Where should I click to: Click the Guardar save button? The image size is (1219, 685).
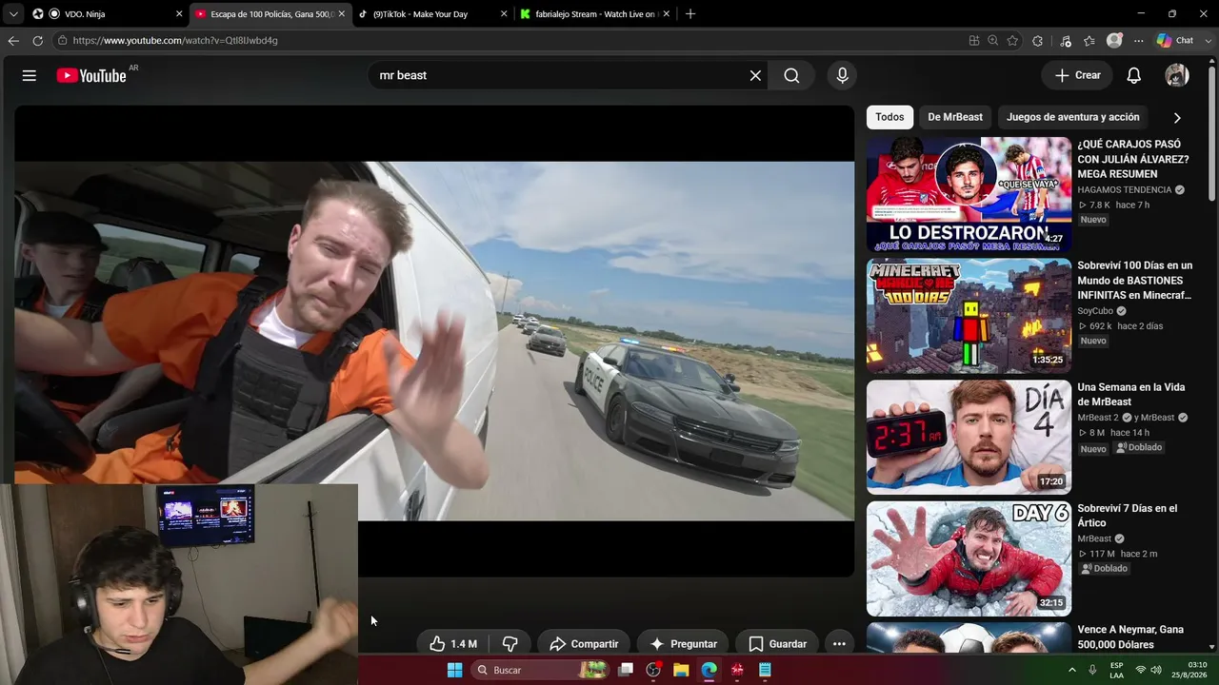click(x=777, y=644)
